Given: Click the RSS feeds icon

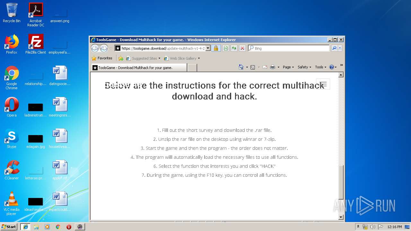Looking at the screenshot, I should coord(253,67).
